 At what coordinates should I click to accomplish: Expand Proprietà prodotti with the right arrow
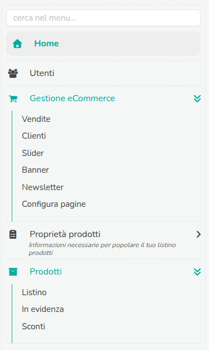click(198, 234)
